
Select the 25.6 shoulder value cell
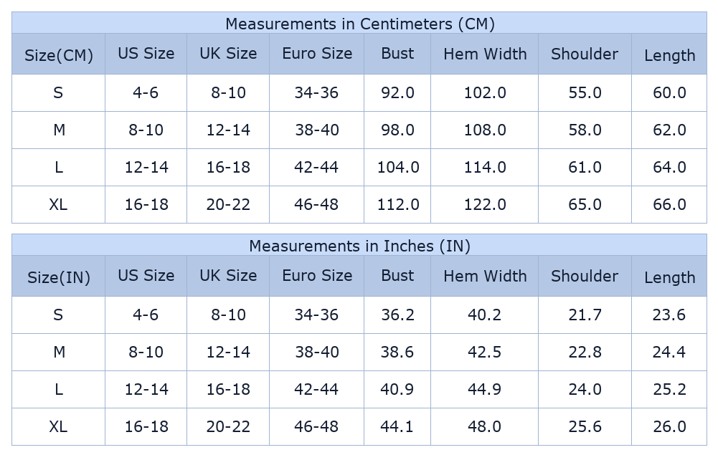click(585, 426)
